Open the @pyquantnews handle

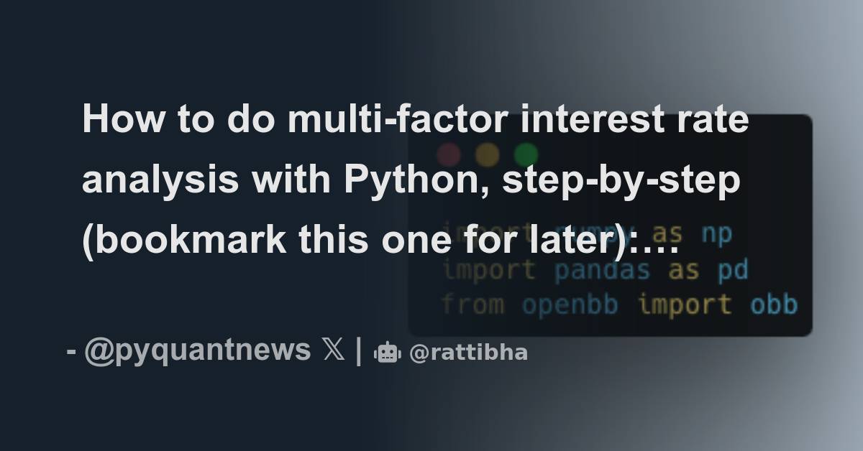[198, 350]
